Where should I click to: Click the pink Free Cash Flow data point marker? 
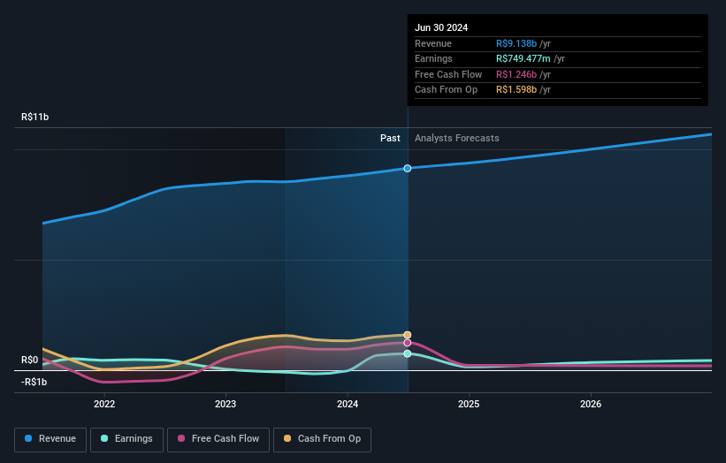(x=408, y=343)
